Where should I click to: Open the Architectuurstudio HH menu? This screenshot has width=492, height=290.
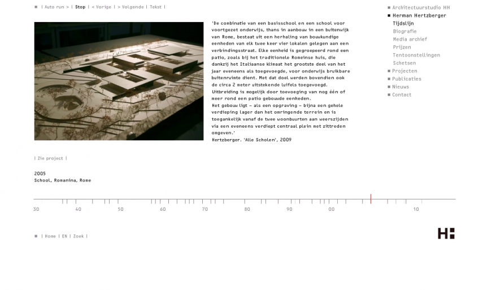[421, 8]
